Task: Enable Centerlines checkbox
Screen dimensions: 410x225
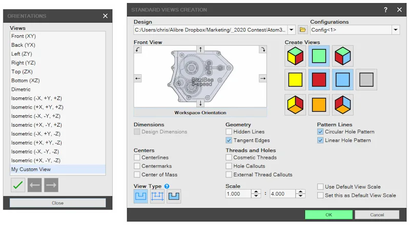Action: [137, 157]
